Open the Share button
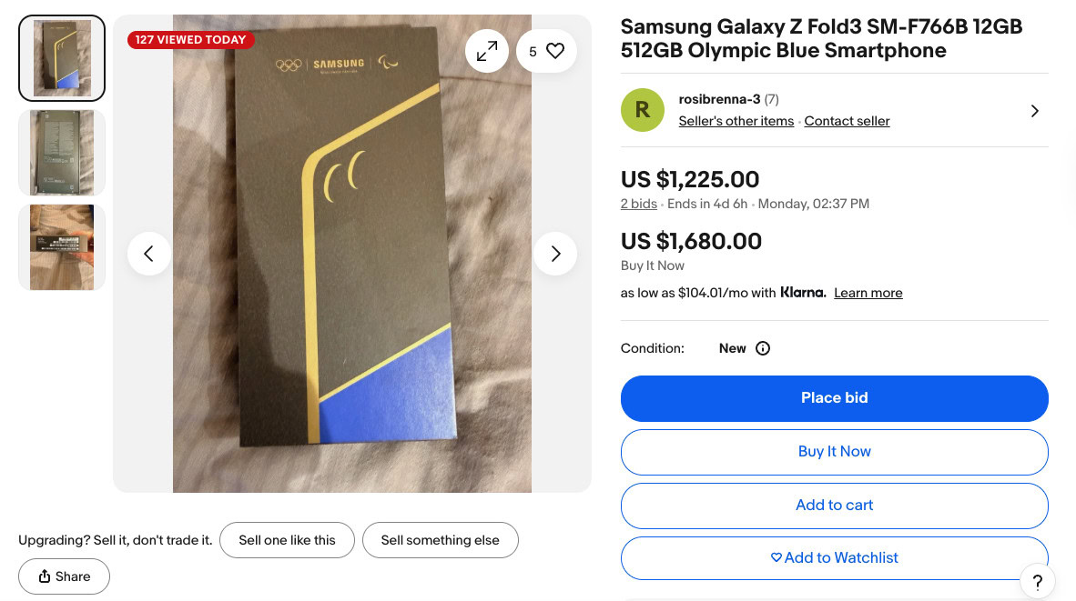 [x=64, y=576]
